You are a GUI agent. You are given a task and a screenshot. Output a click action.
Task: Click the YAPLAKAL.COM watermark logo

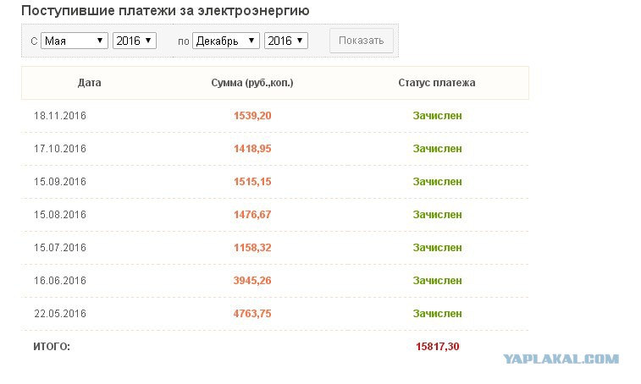click(561, 359)
